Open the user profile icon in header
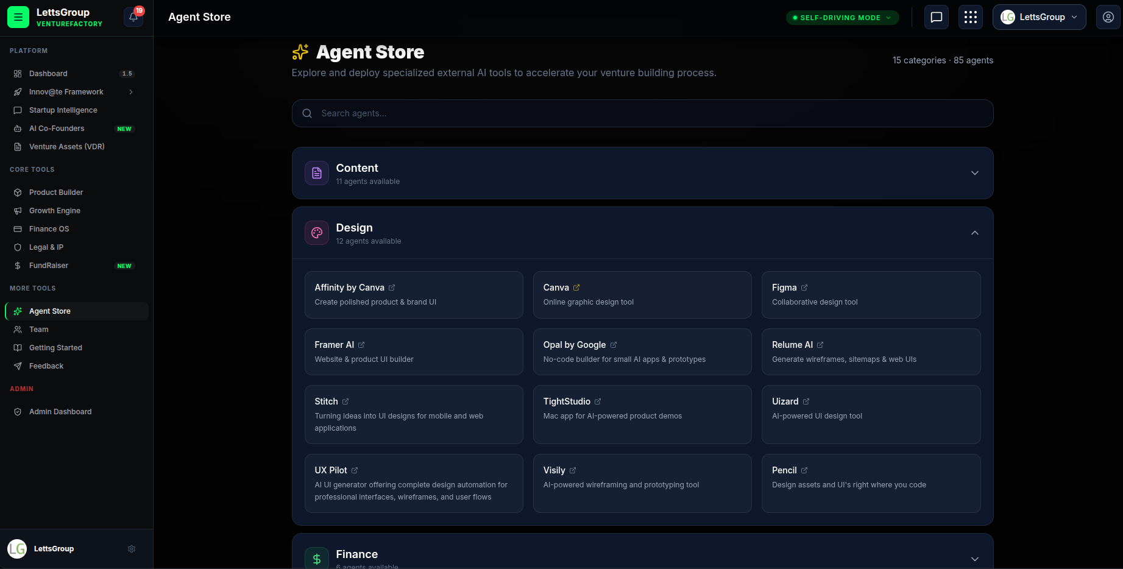 [1108, 17]
